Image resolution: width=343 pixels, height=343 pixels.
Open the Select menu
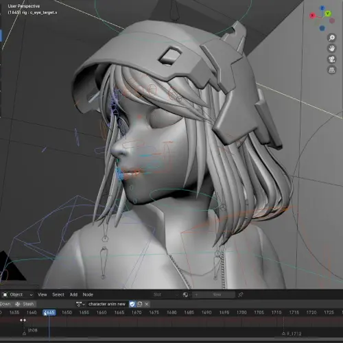click(58, 295)
